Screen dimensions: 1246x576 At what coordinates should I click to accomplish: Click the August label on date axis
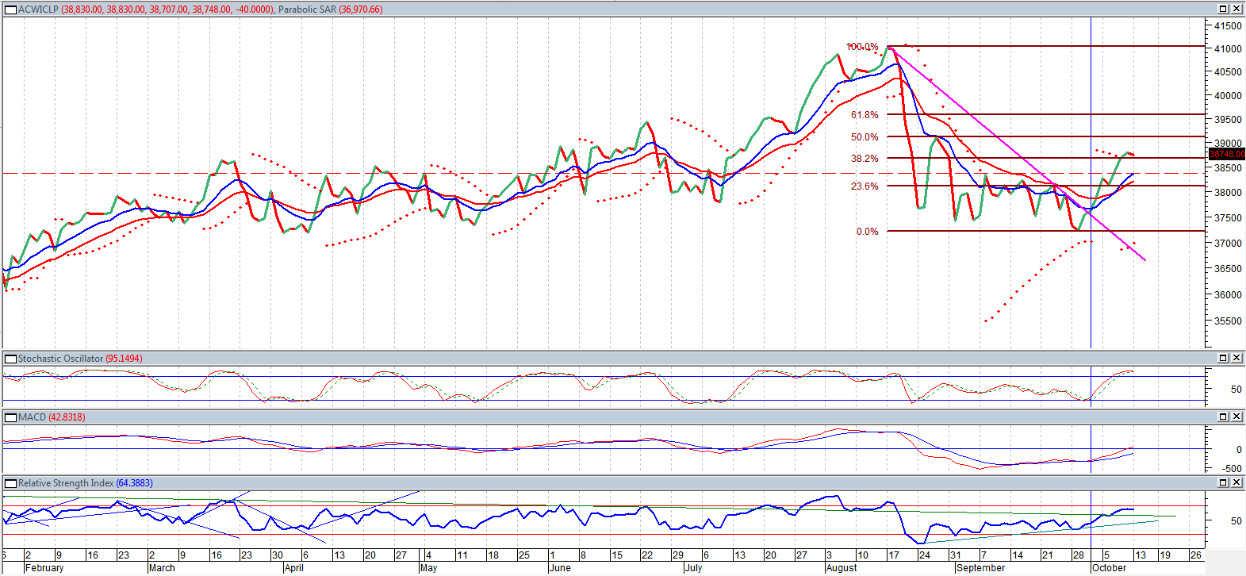pyautogui.click(x=842, y=568)
